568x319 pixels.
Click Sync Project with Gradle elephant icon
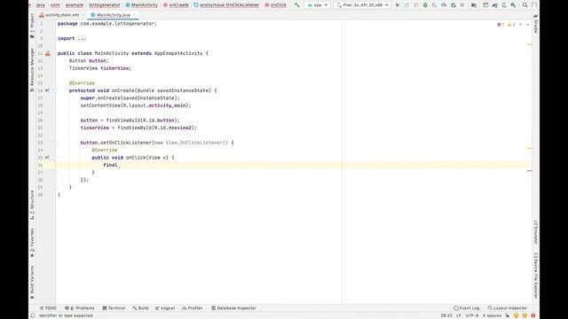[495, 5]
